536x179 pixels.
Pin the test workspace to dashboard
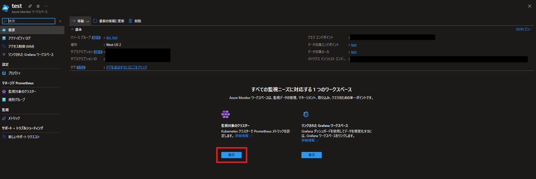[29, 7]
